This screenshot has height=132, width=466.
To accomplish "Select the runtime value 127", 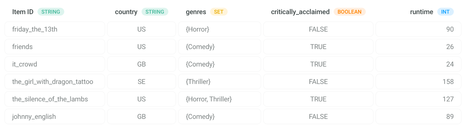I will pyautogui.click(x=418, y=99).
